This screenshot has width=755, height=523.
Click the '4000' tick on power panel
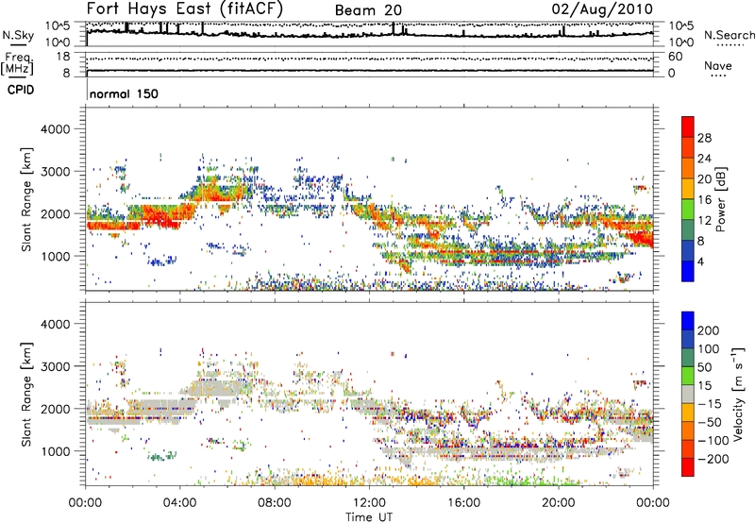click(x=55, y=129)
